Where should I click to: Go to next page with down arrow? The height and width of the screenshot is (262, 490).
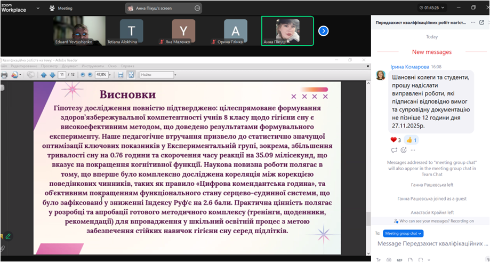[52, 75]
